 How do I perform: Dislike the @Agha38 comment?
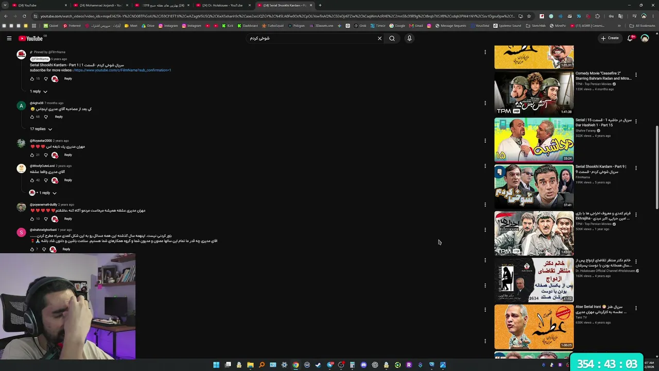[45, 117]
